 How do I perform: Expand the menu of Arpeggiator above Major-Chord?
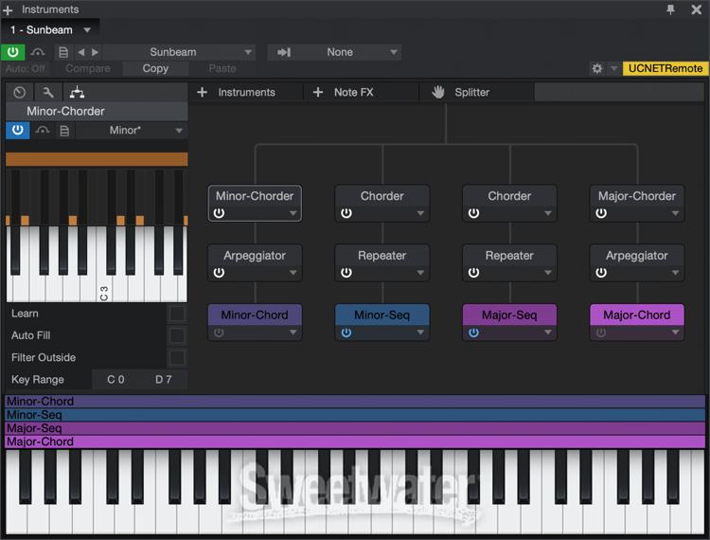675,272
